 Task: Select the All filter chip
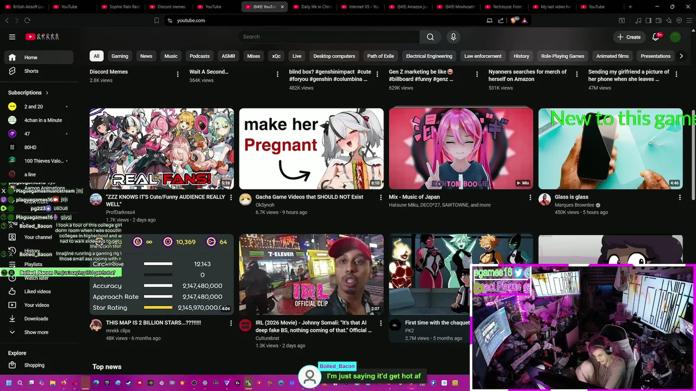pyautogui.click(x=96, y=56)
